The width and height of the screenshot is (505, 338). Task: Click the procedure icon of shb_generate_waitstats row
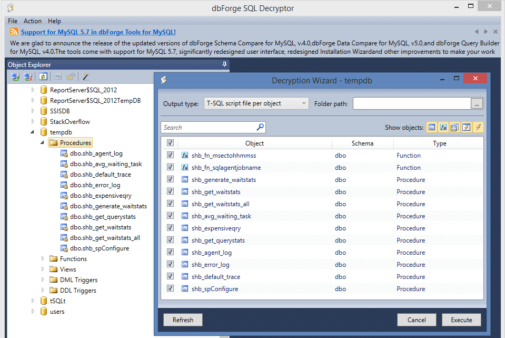[x=185, y=180]
